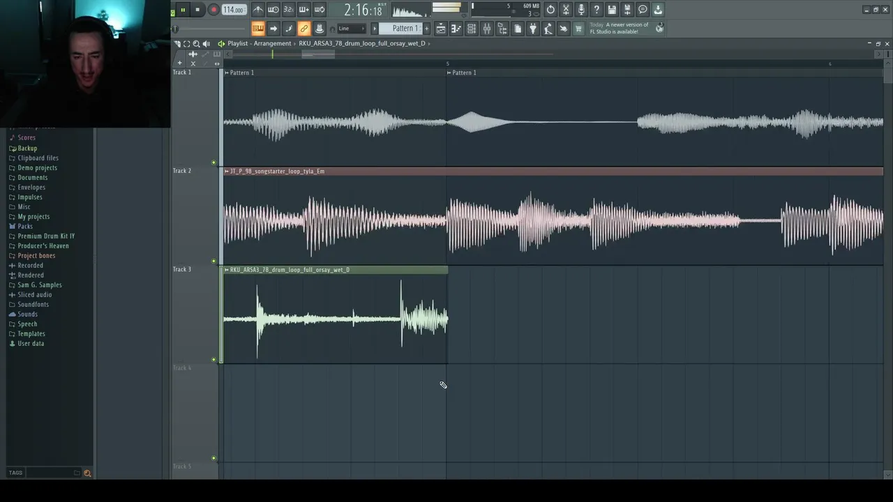The image size is (893, 502).
Task: Toggle typing keyboard to piano
Action: pyautogui.click(x=258, y=29)
